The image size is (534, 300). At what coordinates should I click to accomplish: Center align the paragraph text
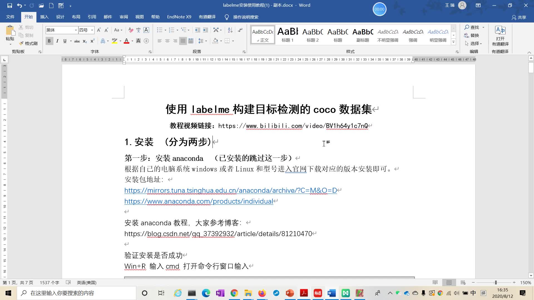tap(167, 41)
